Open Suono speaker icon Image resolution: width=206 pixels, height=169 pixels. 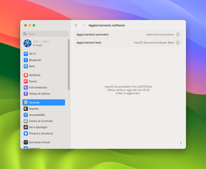[x=26, y=81]
